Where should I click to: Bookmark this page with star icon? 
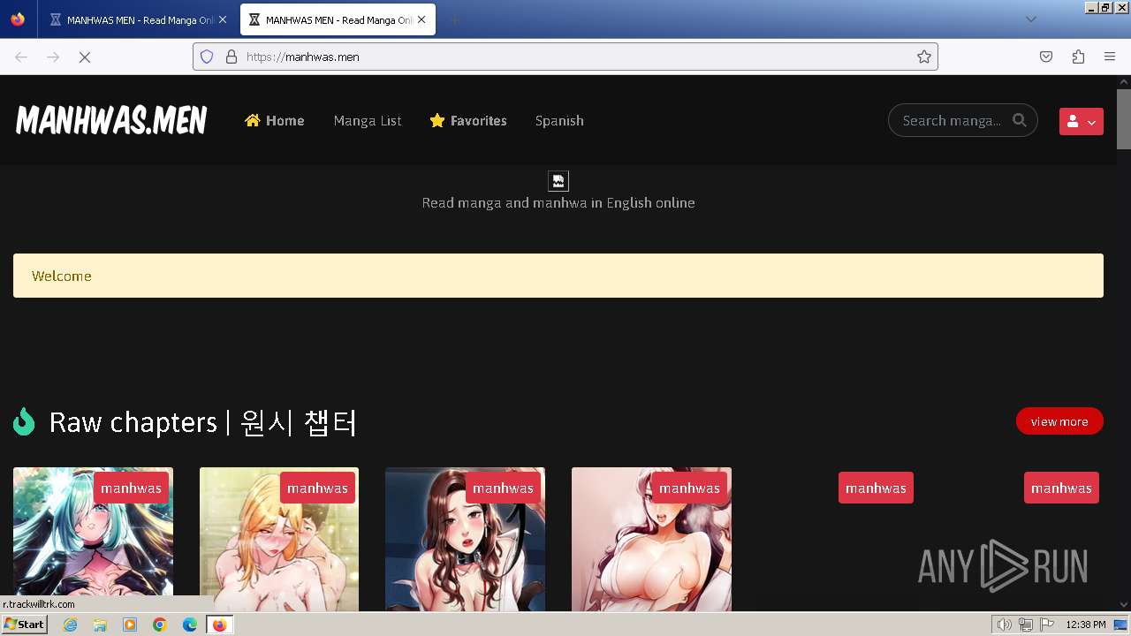tap(923, 57)
